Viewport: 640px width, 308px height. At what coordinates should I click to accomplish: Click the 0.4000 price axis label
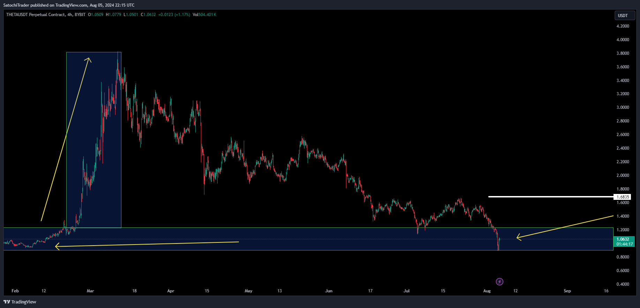click(x=623, y=284)
